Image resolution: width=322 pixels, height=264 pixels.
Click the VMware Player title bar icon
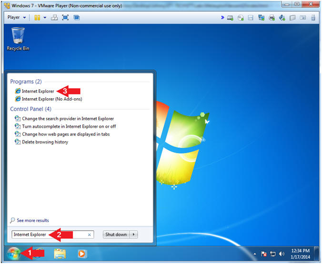pos(7,6)
